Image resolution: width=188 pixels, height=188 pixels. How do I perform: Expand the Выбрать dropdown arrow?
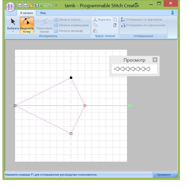coord(13,32)
